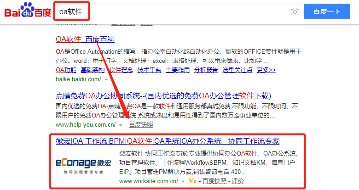Focus the search box containing oa软件

point(179,11)
